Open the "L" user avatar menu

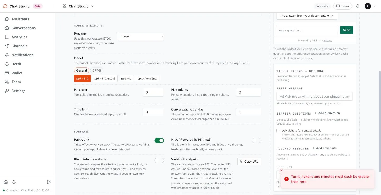click(368, 6)
